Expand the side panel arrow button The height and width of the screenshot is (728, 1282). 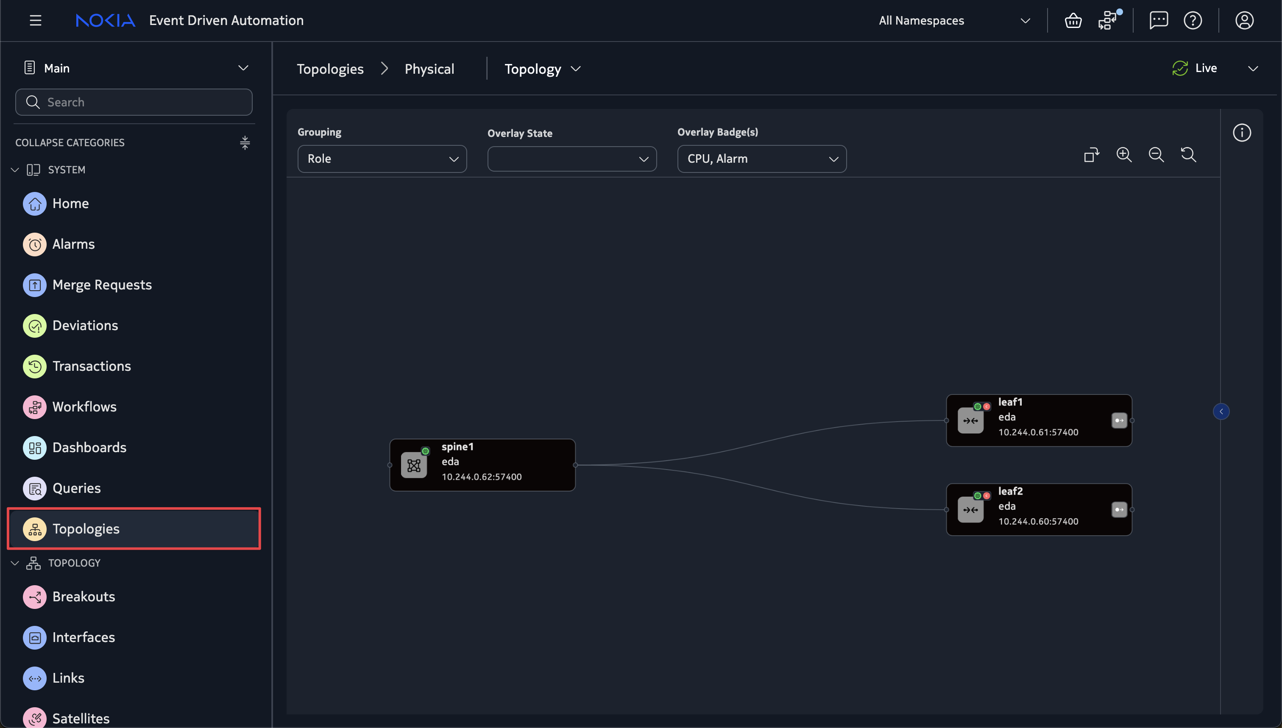(x=1221, y=411)
